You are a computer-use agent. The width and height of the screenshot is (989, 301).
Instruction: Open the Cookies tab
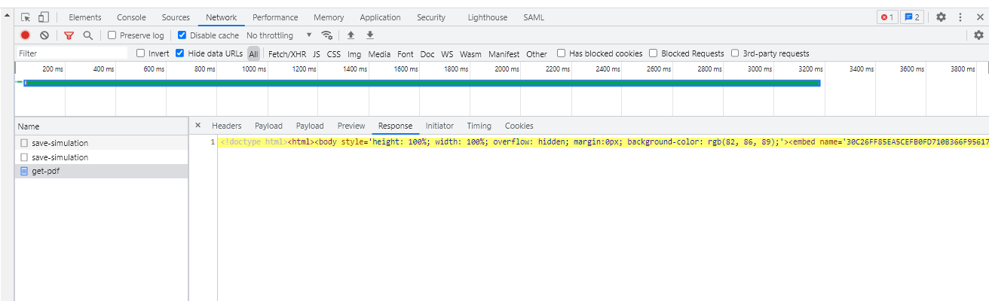(519, 126)
